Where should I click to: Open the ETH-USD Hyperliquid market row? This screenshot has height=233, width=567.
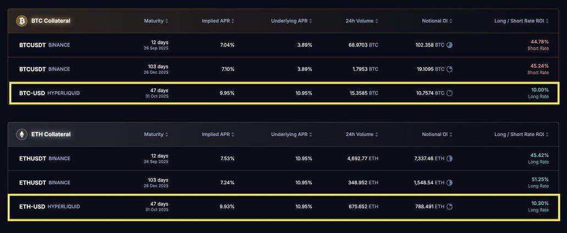(283, 207)
